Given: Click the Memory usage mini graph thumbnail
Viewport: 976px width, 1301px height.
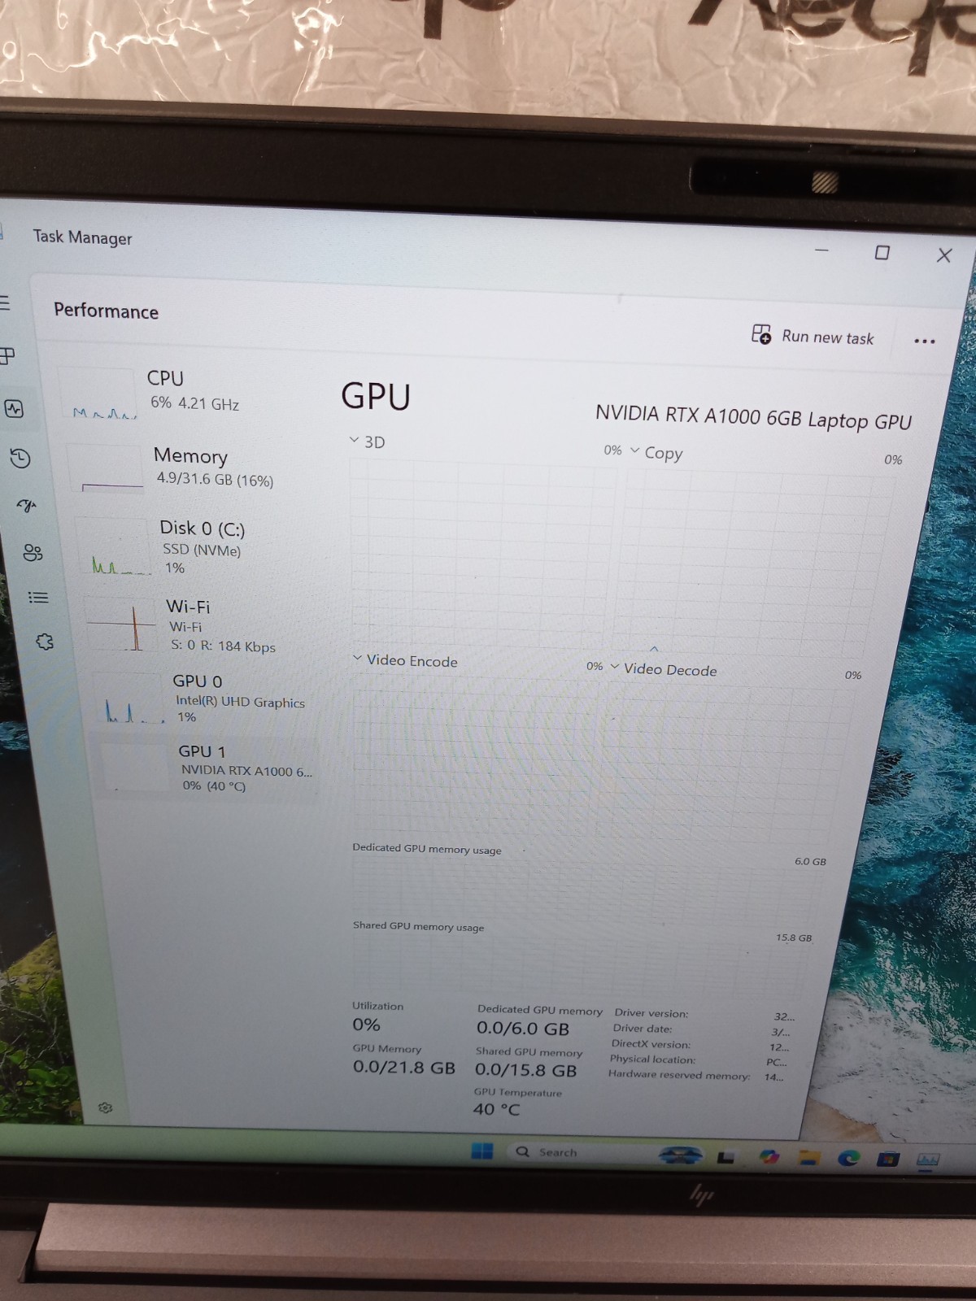Looking at the screenshot, I should pyautogui.click(x=106, y=468).
